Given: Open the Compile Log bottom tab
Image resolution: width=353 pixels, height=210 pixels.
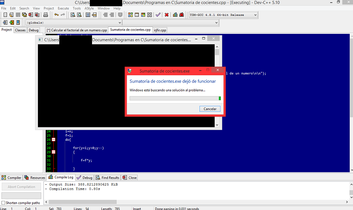Looking at the screenshot, I should (x=61, y=177).
